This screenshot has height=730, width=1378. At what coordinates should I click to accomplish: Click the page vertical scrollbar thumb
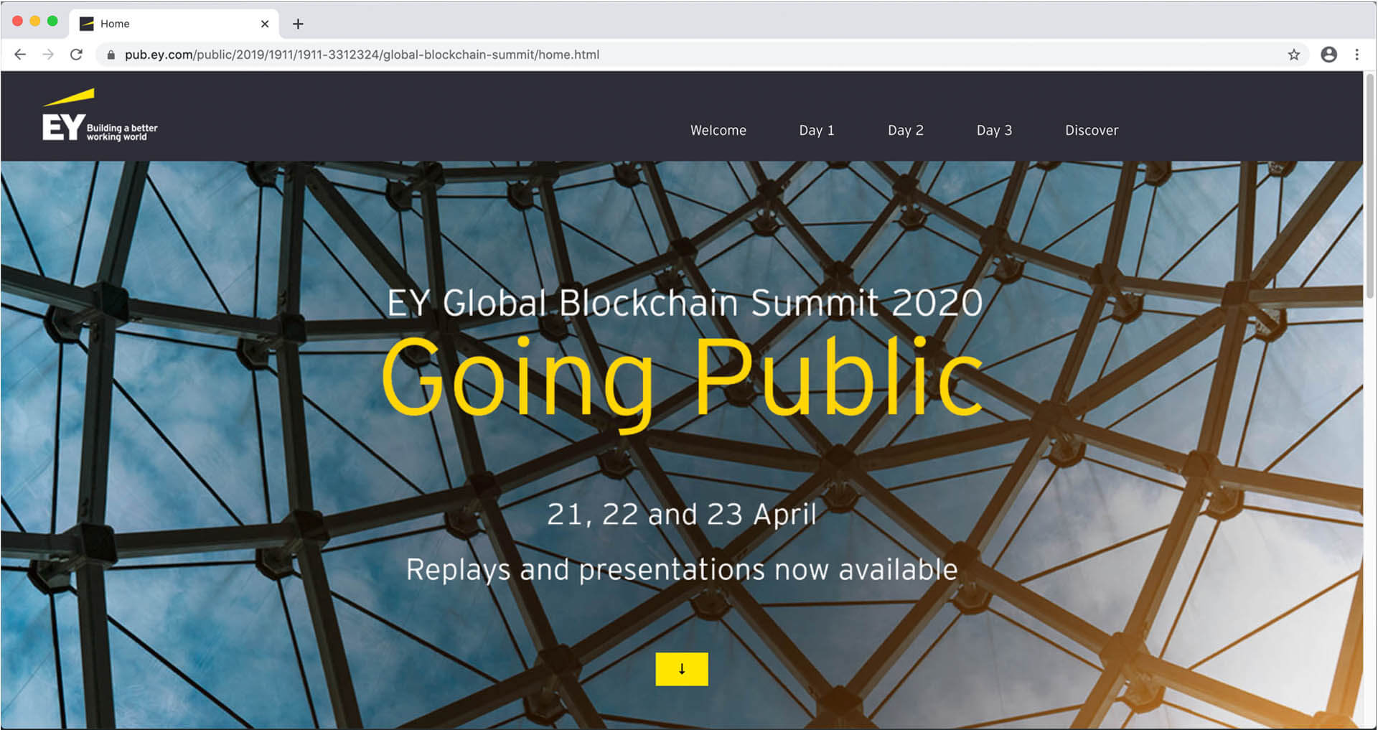pyautogui.click(x=1370, y=187)
